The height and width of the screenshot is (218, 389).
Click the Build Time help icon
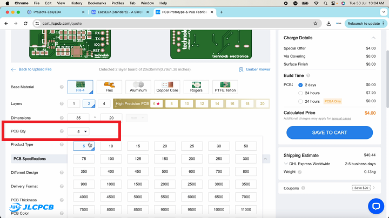308,76
